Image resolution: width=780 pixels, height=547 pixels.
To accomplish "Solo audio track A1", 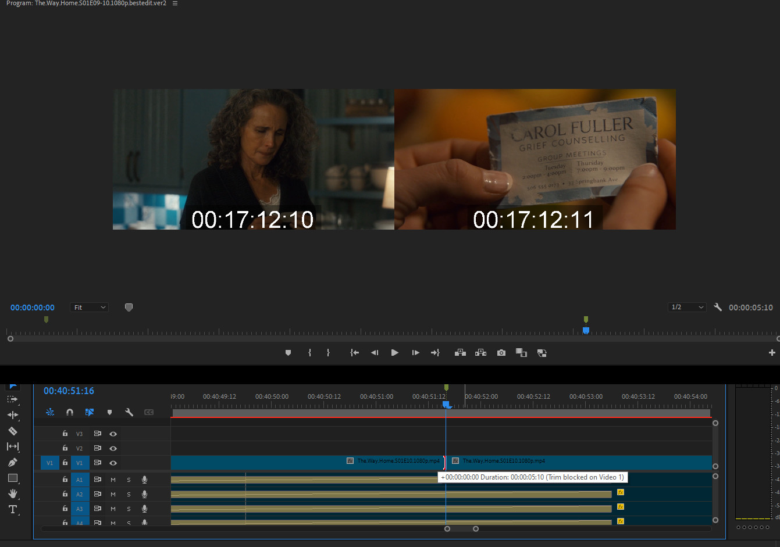I will click(129, 480).
